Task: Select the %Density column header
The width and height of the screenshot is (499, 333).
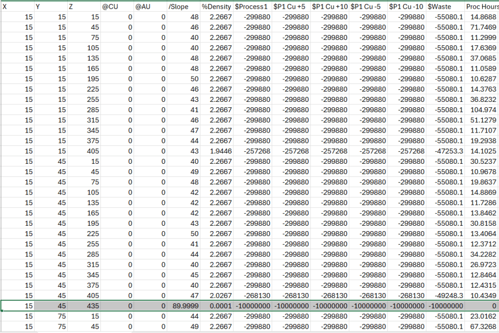Action: pos(215,6)
